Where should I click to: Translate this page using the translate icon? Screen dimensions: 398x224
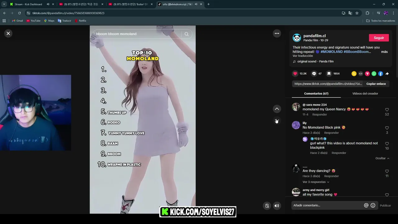point(350,13)
